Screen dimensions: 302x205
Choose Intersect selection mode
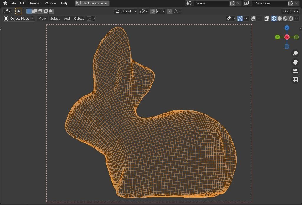pos(51,11)
